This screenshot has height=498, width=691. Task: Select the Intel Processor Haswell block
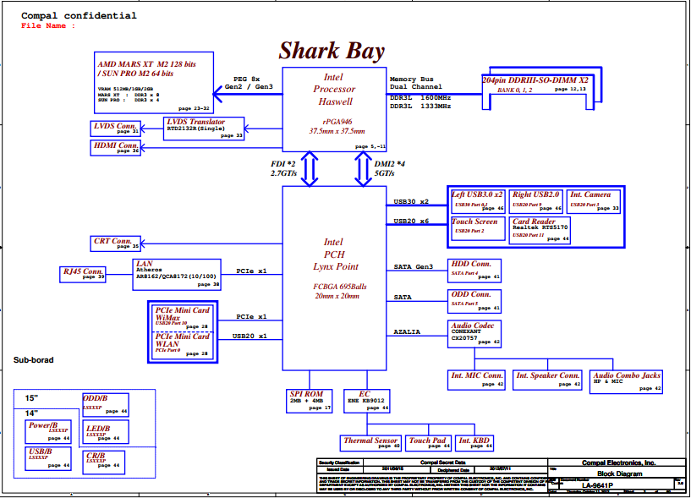(x=334, y=109)
